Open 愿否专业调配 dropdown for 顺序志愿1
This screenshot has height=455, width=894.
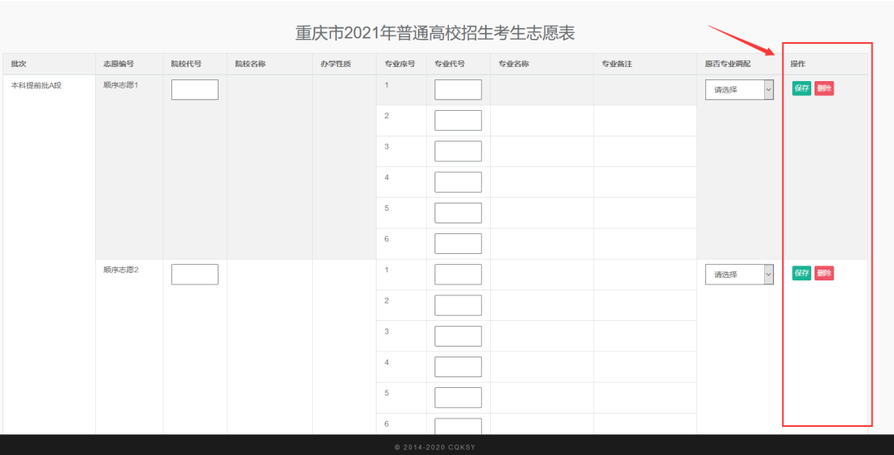pos(739,89)
